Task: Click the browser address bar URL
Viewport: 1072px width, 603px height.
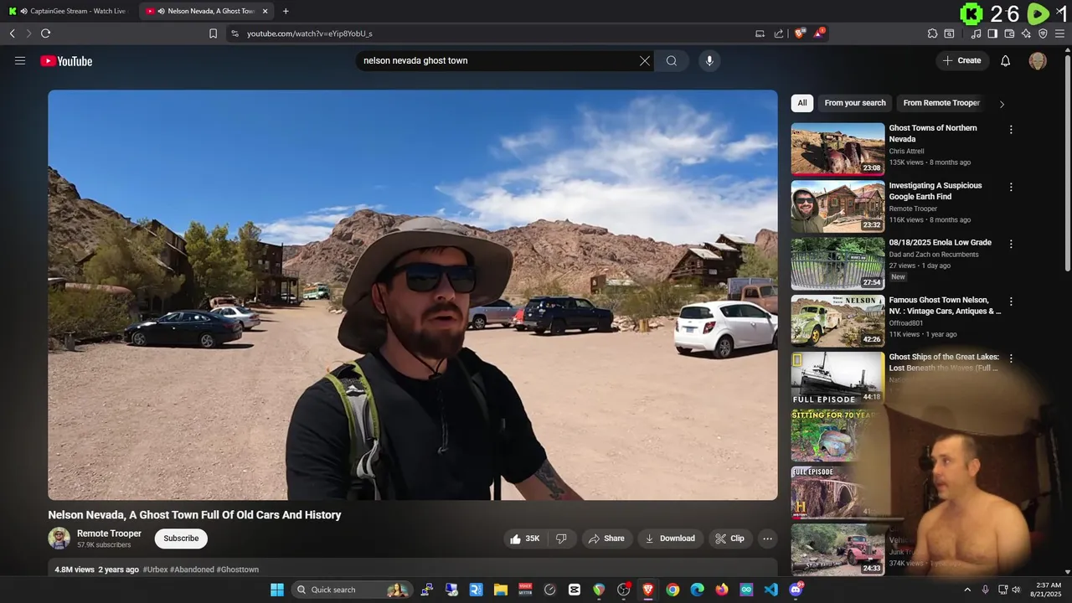Action: tap(310, 33)
